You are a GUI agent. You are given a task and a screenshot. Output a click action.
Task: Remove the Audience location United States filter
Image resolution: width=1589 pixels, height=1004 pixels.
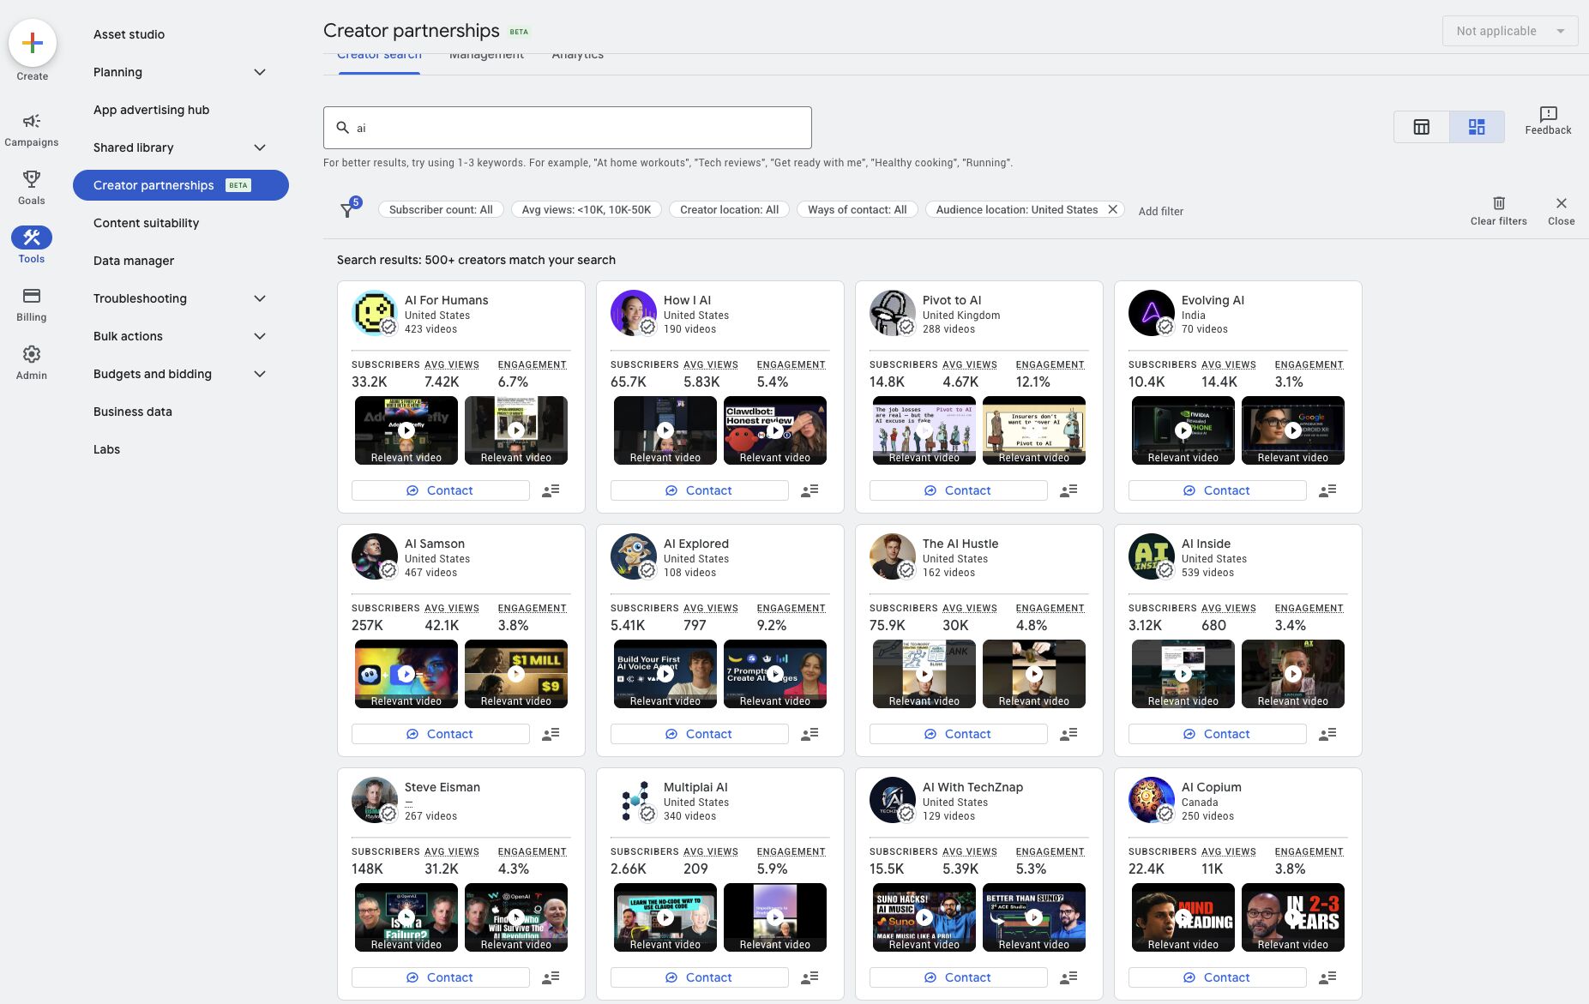[1112, 208]
